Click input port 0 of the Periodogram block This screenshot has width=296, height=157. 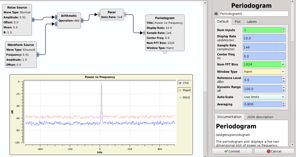144,33
